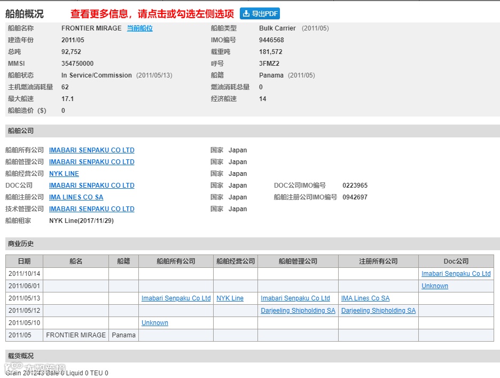
Task: Click the 日期 column header
Action: tap(24, 261)
